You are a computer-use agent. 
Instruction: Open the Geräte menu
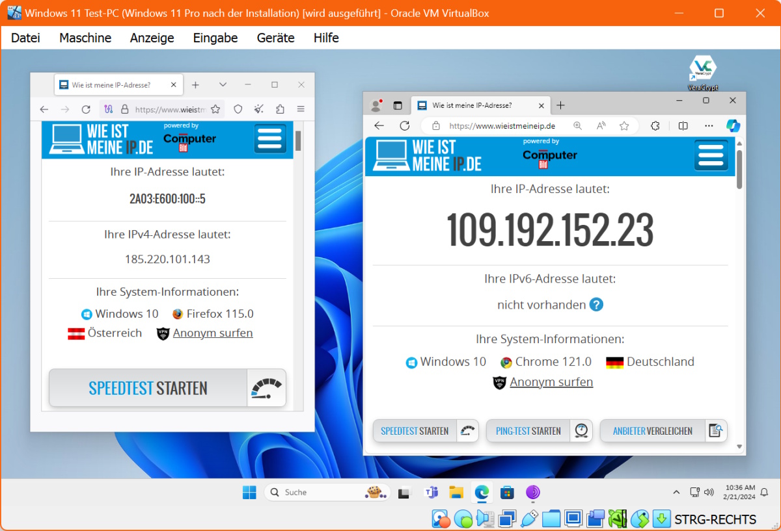point(275,38)
